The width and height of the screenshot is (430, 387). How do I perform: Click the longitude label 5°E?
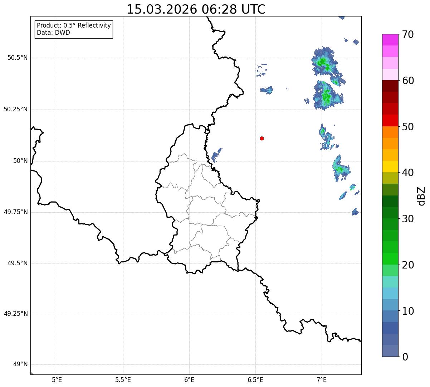57,379
